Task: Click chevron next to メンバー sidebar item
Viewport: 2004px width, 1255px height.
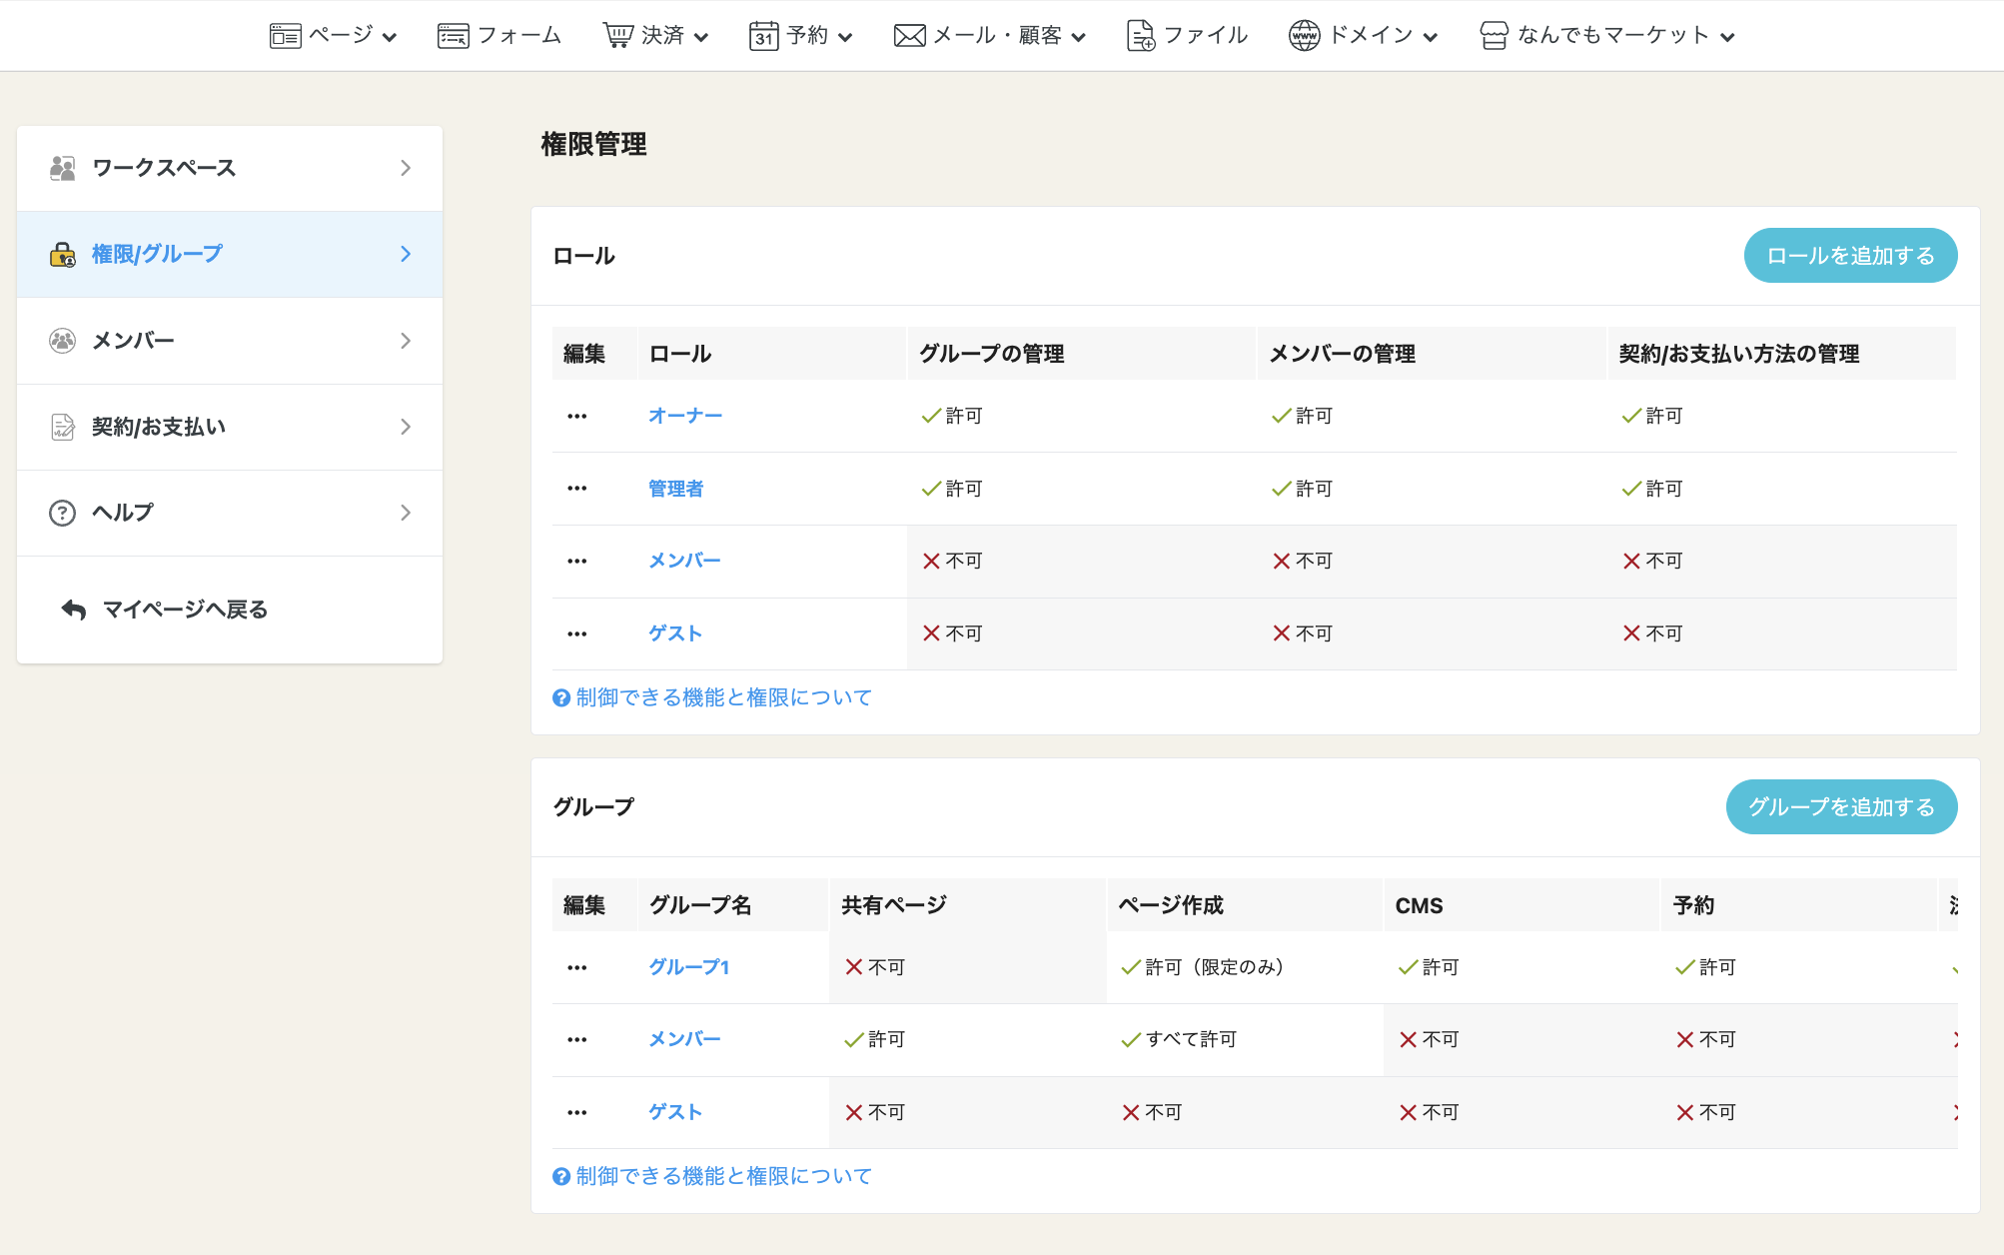Action: (x=406, y=341)
